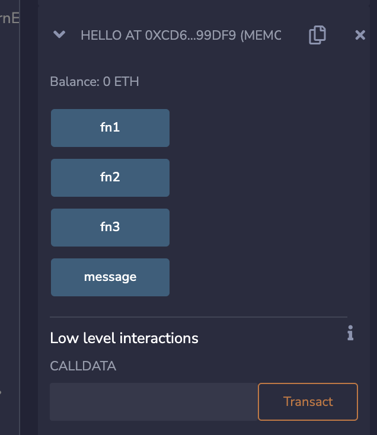This screenshot has height=435, width=377.
Task: Collapse the deployed HELLO contract chevron
Action: point(59,35)
